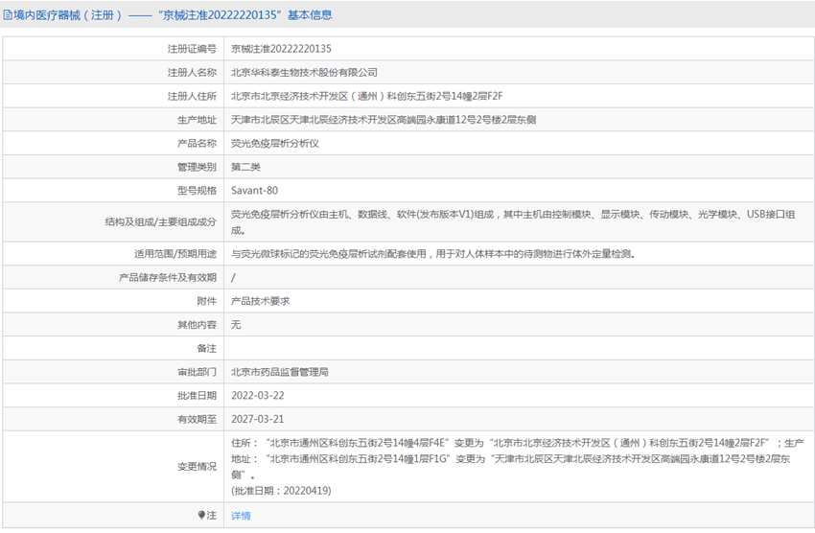Click approving department 北京市药品监督管理局
Viewport: 815px width, 533px height.
click(x=279, y=372)
